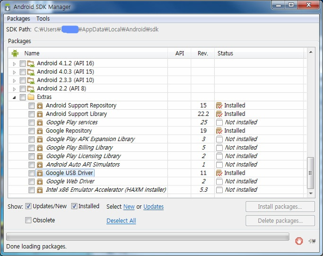Click the installed status icon for Google Repository
Viewport: 323px width, 256px height.
219,131
